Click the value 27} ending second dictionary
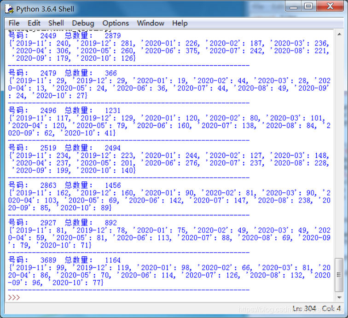The image size is (348, 318). coord(82,96)
